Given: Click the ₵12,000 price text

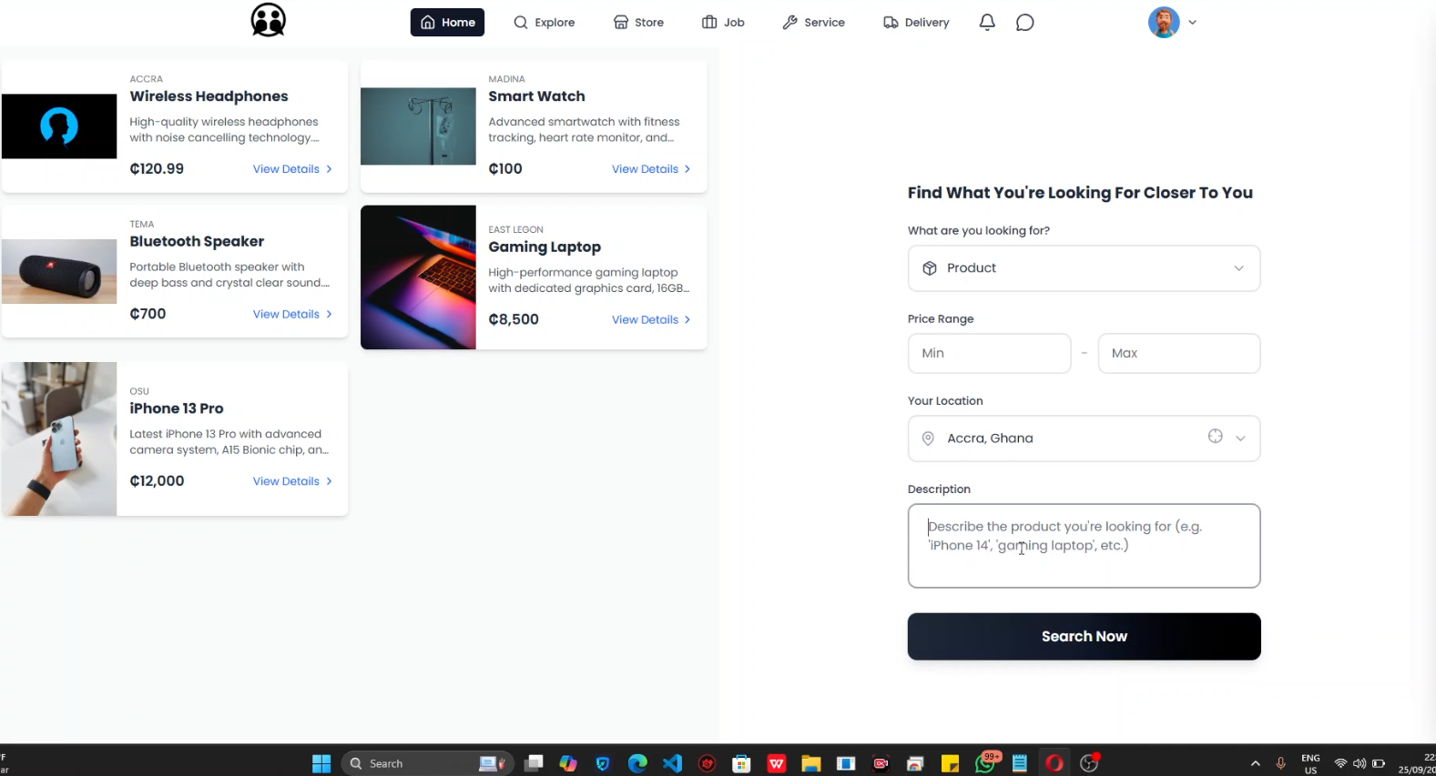Looking at the screenshot, I should (157, 481).
